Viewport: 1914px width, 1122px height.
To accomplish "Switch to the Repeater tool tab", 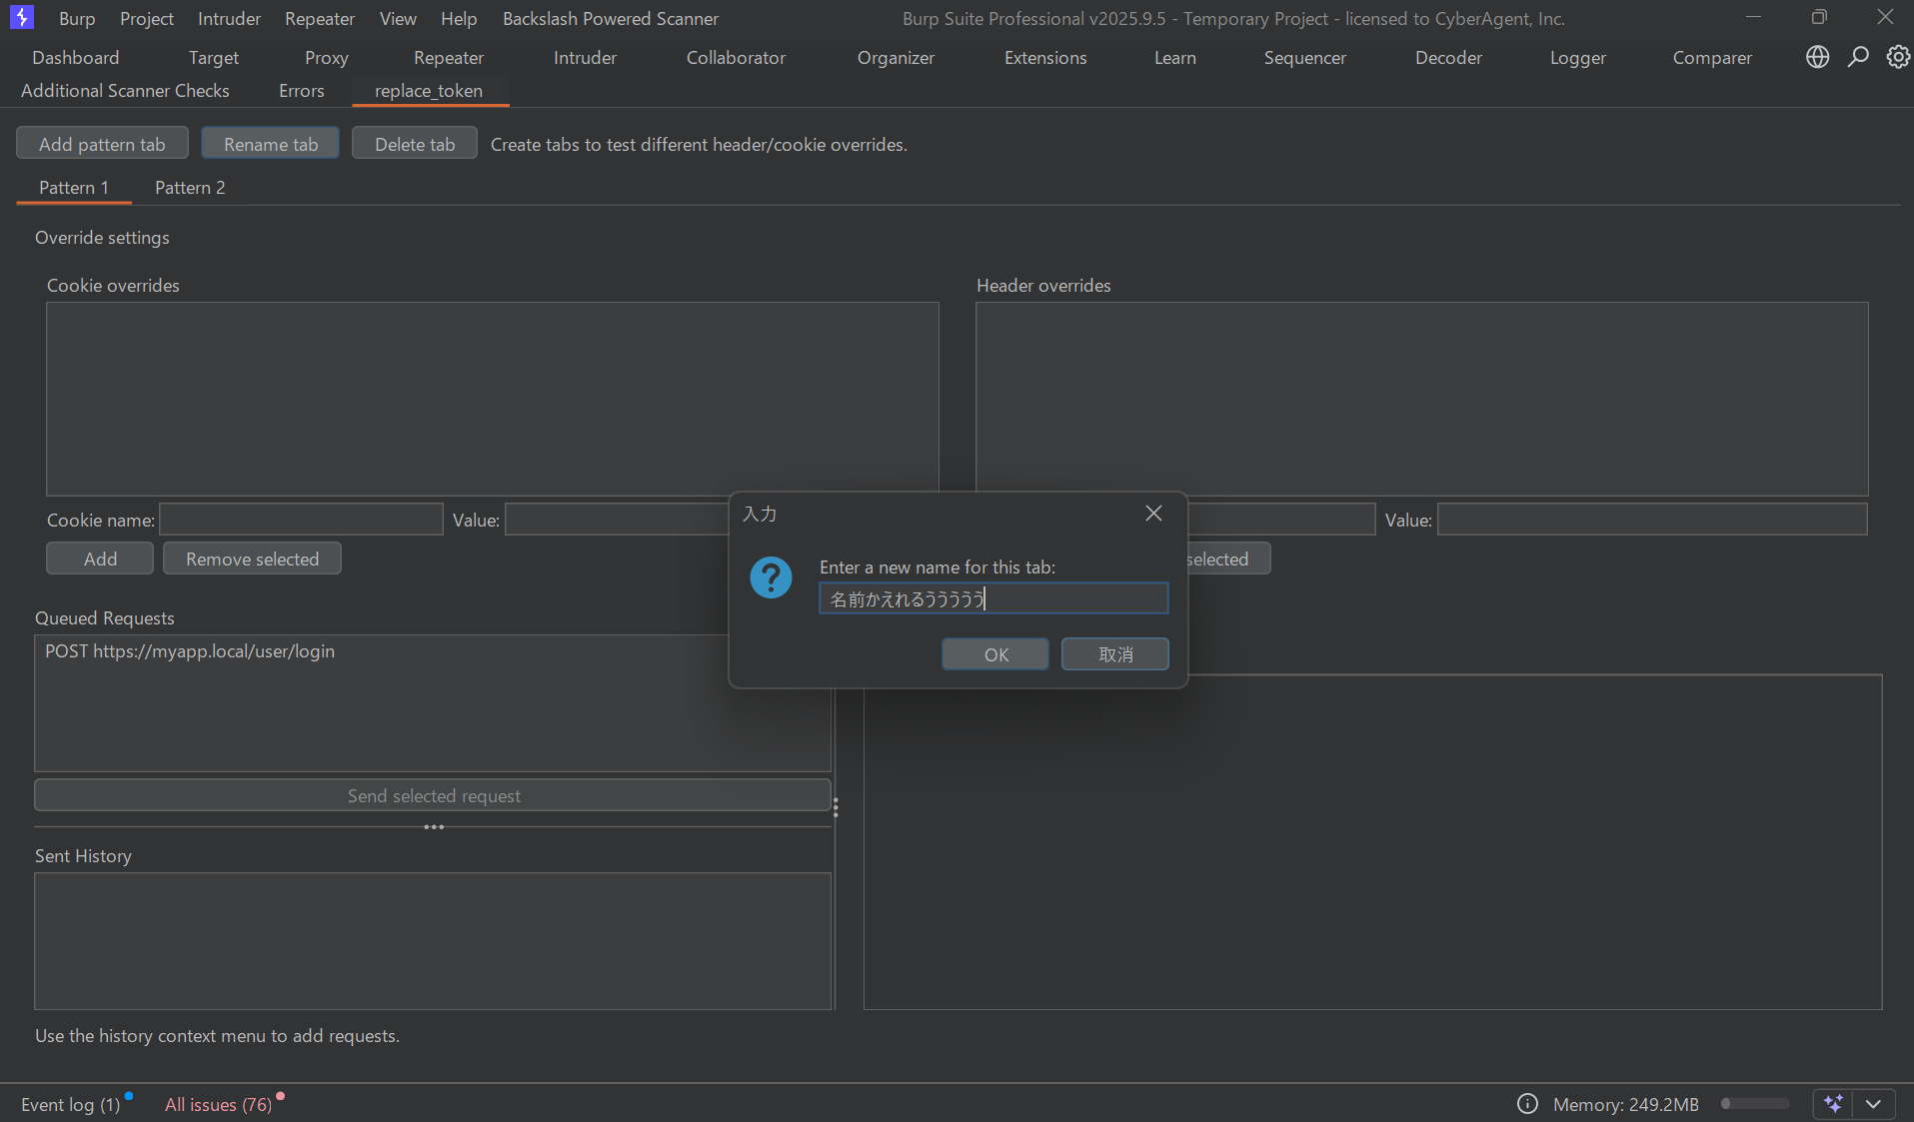I will (x=449, y=58).
